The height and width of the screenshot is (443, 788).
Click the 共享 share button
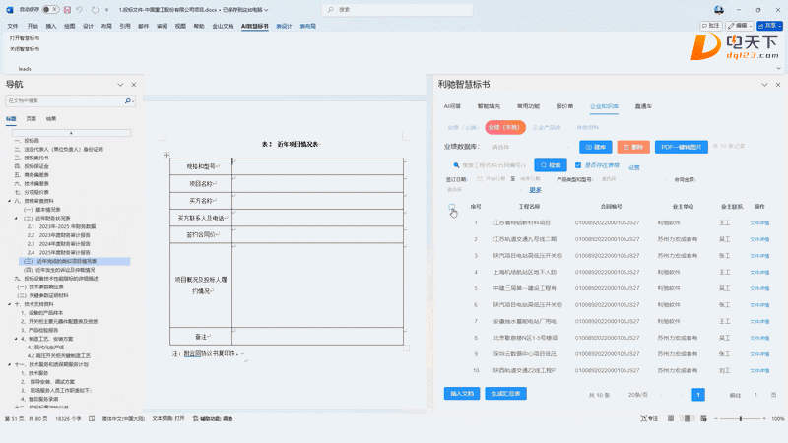770,26
